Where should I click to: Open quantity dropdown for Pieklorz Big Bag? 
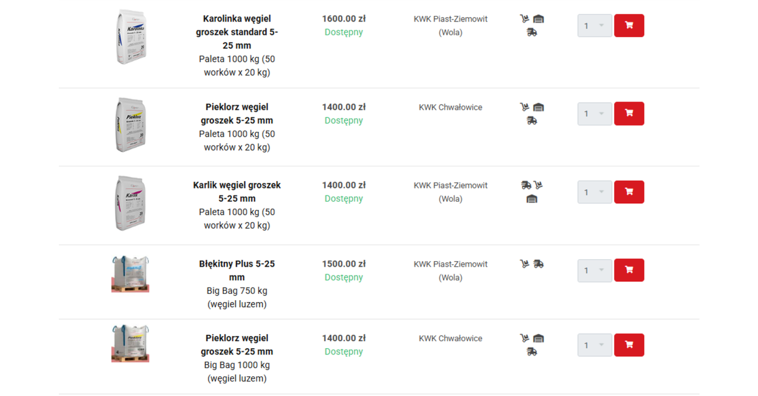[594, 345]
